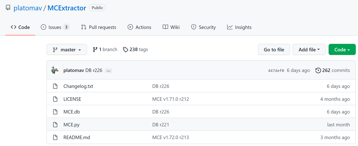Open the Add file dropdown
The image size is (358, 146).
pos(309,50)
